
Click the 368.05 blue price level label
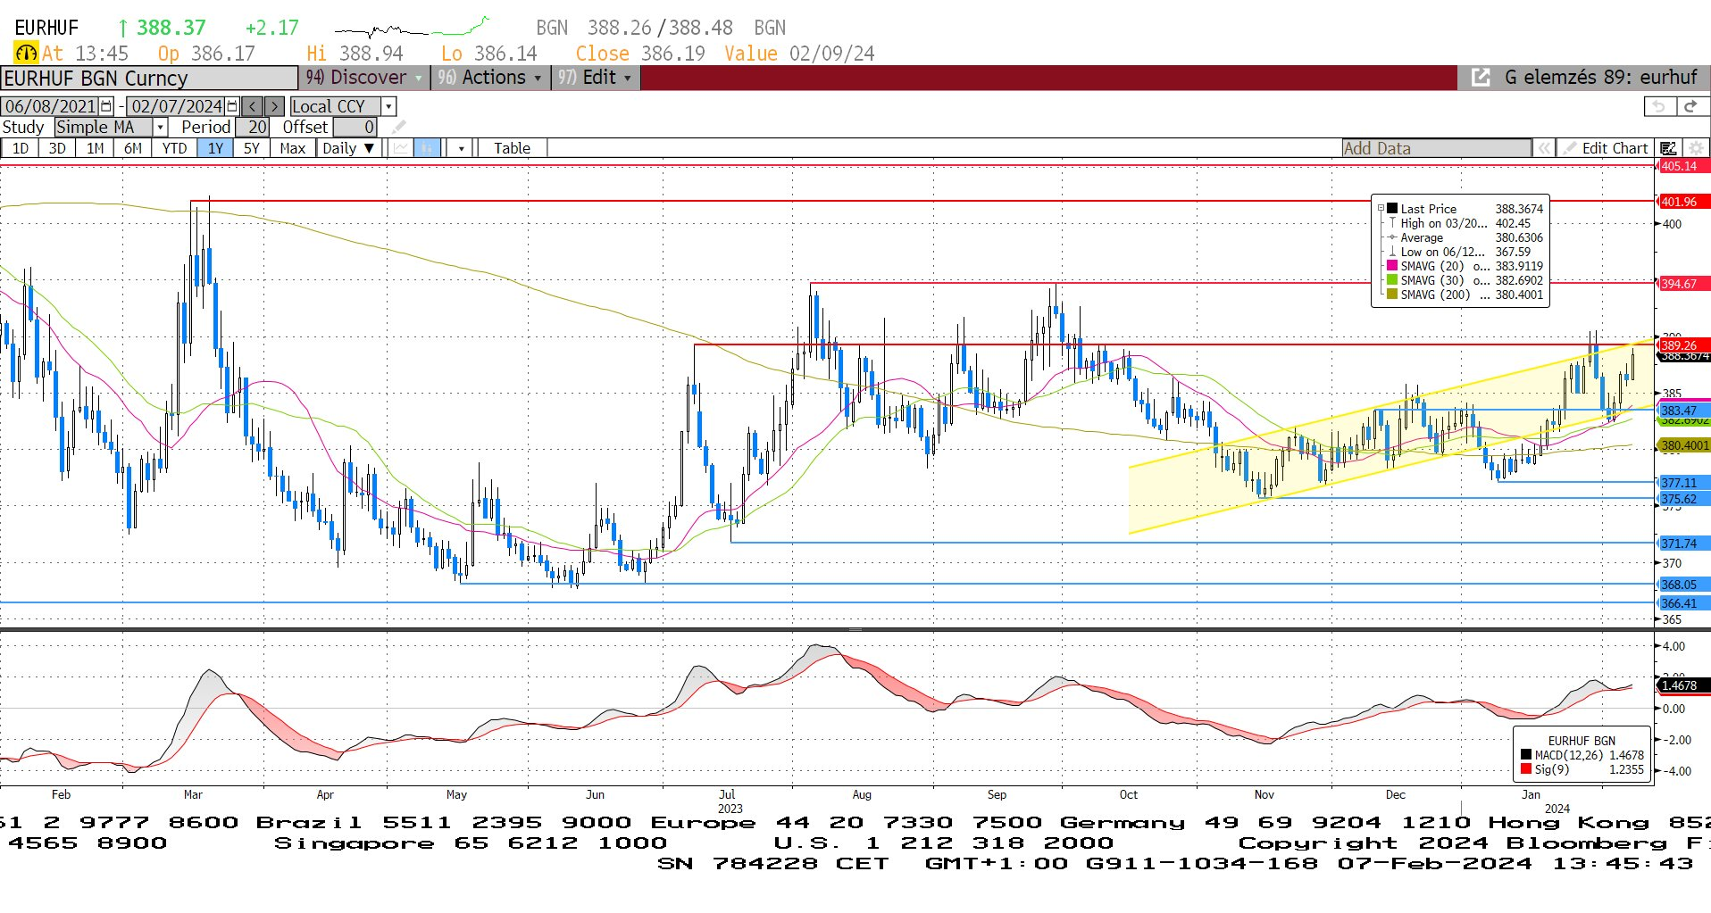click(x=1683, y=585)
